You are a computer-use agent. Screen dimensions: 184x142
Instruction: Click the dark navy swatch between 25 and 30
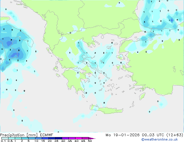click(x=59, y=138)
